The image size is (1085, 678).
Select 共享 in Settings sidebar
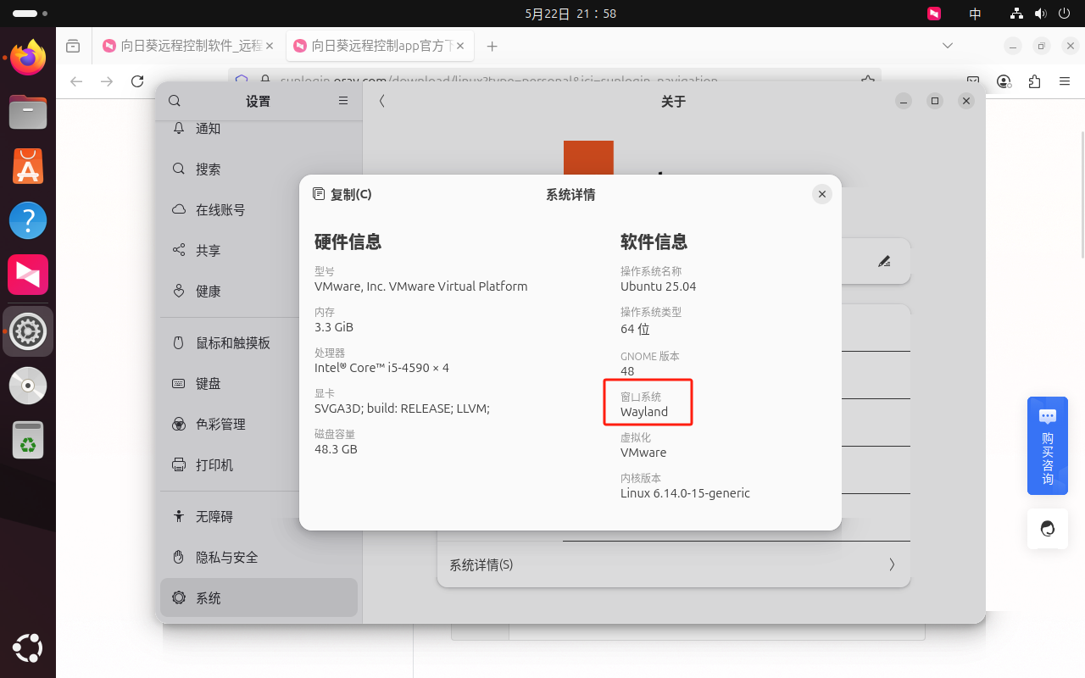259,250
